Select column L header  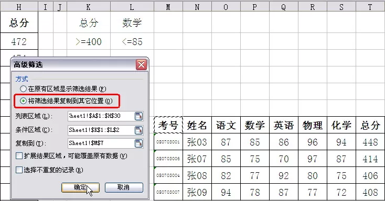tap(132, 7)
